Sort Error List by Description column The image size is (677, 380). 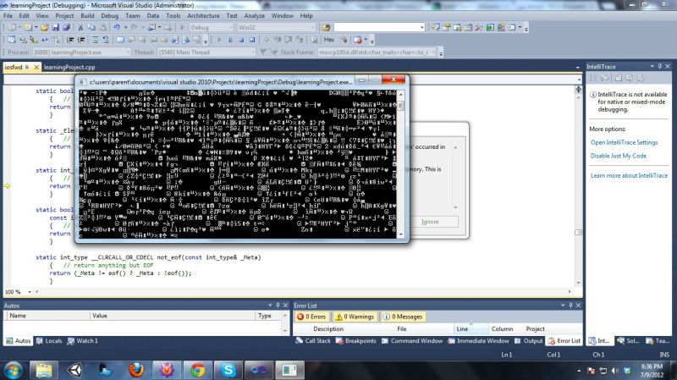[x=328, y=328]
